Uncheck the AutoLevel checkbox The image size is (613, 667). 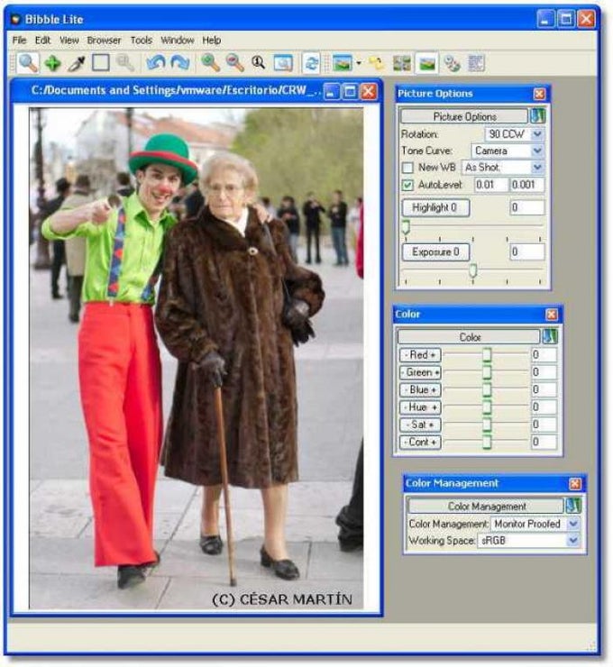point(407,185)
